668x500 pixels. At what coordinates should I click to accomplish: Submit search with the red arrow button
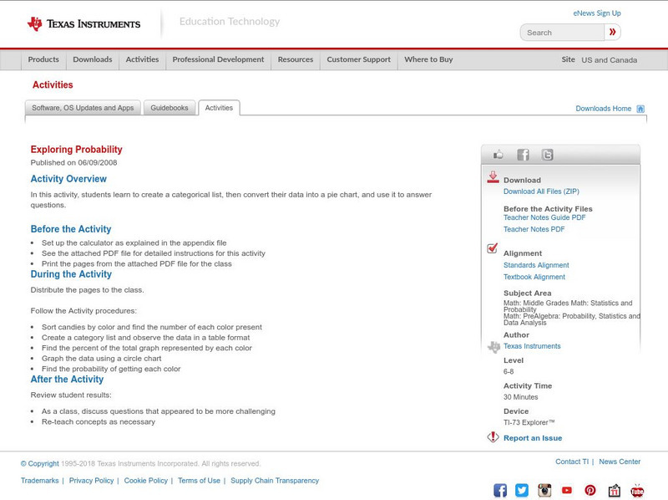tap(612, 32)
